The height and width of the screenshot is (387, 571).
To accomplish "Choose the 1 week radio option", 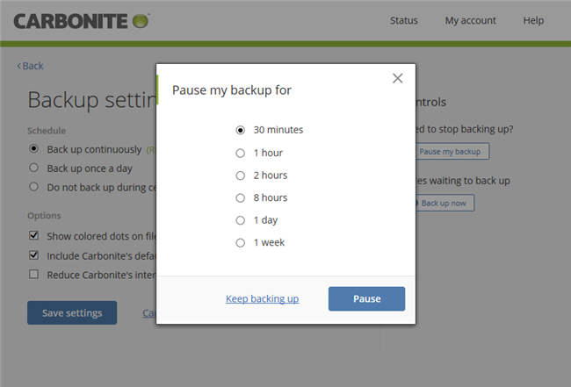I will (x=241, y=243).
